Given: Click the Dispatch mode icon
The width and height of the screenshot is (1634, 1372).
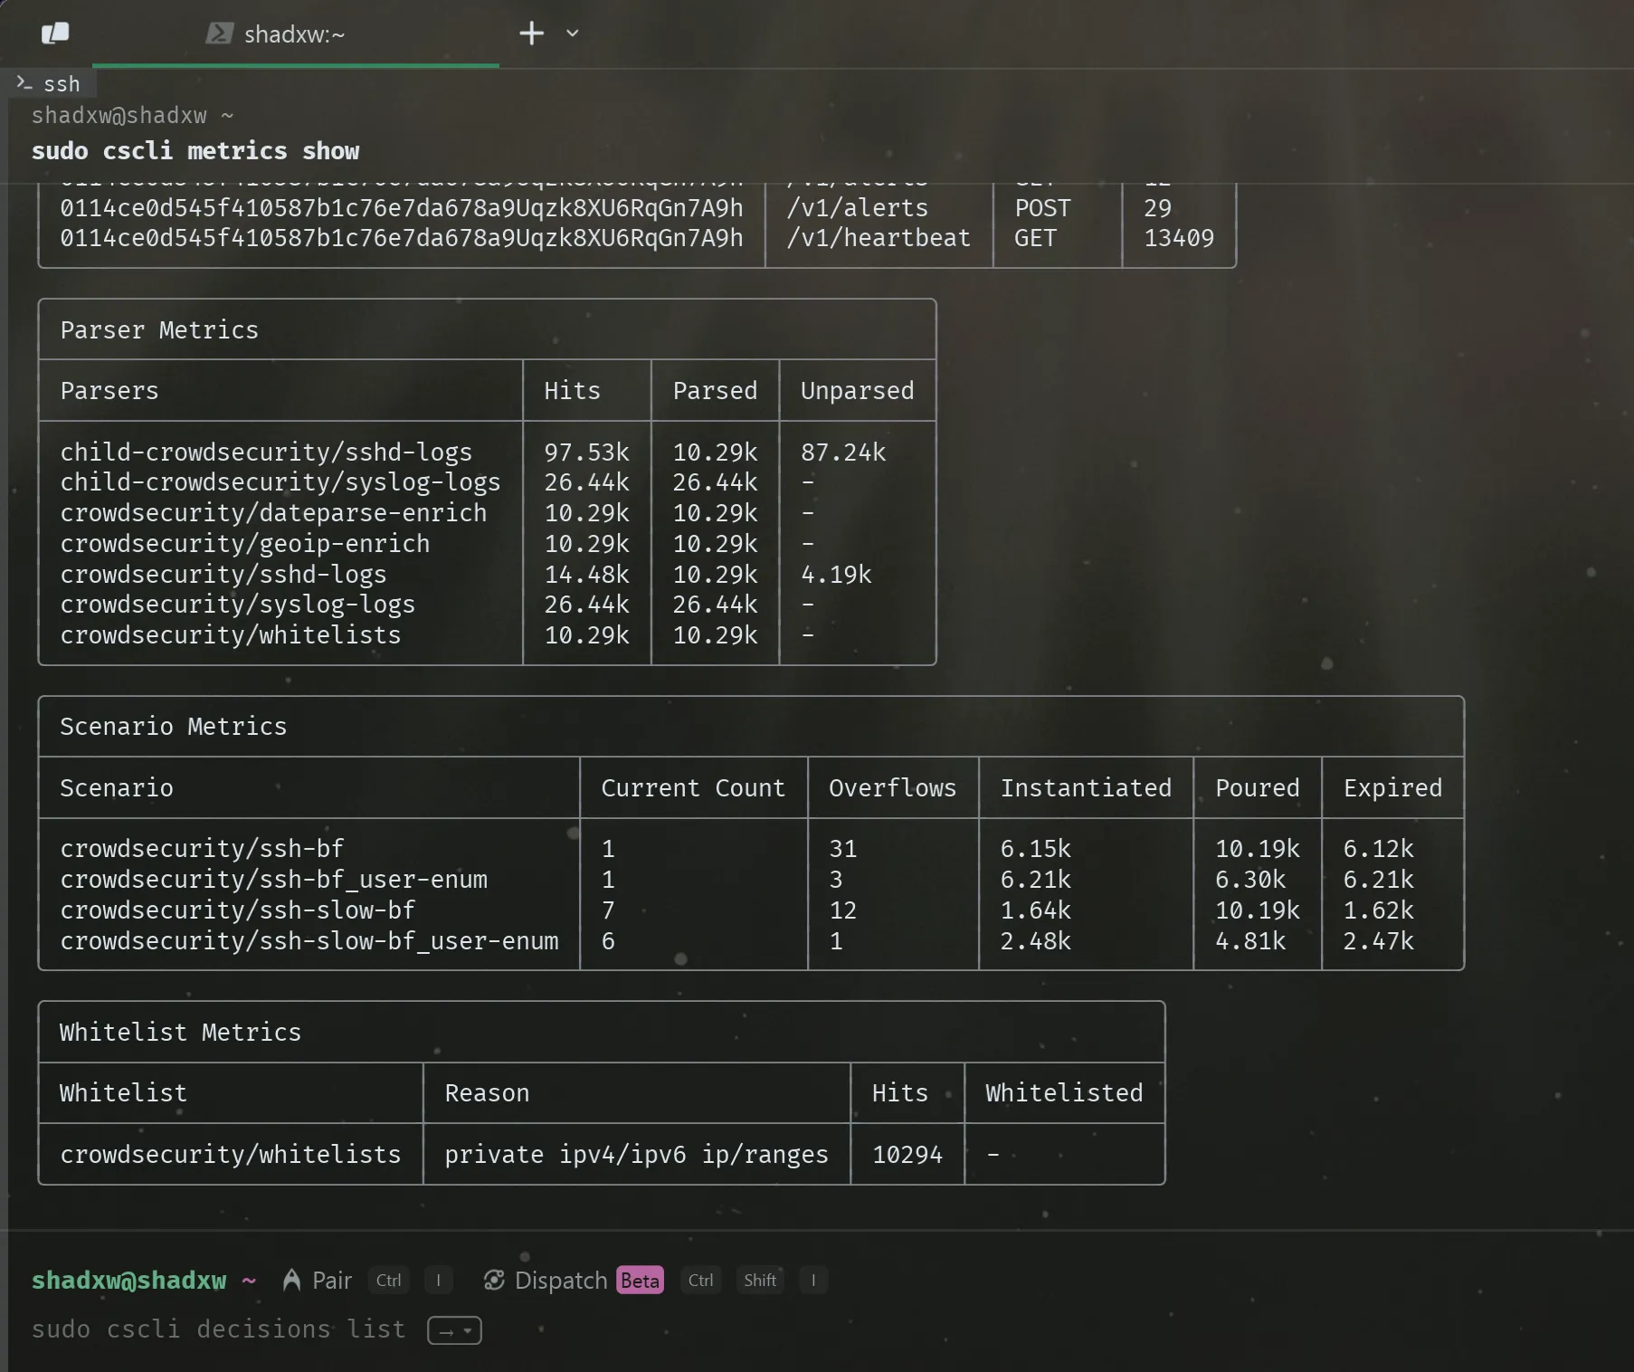Looking at the screenshot, I should pyautogui.click(x=494, y=1280).
